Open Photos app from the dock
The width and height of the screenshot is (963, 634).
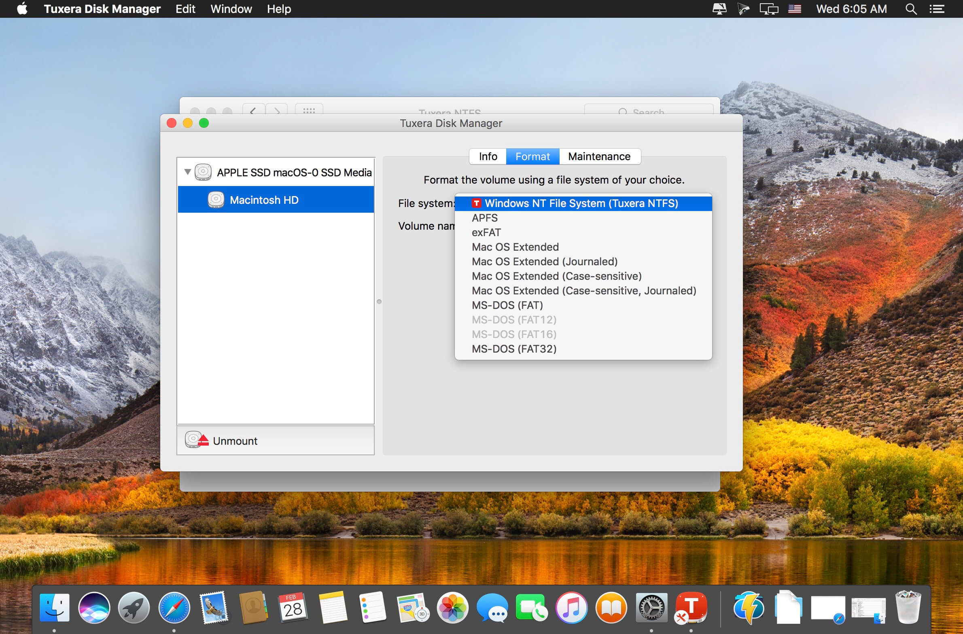point(452,606)
